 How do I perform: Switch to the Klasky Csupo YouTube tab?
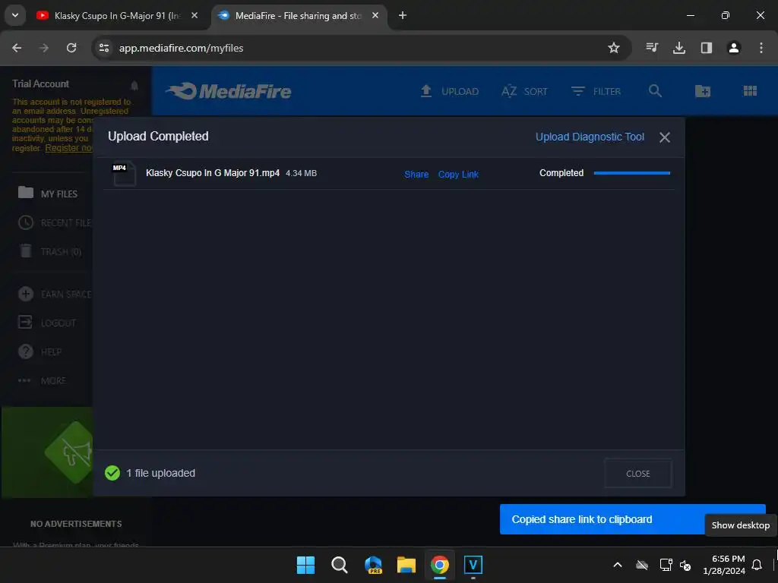(116, 16)
